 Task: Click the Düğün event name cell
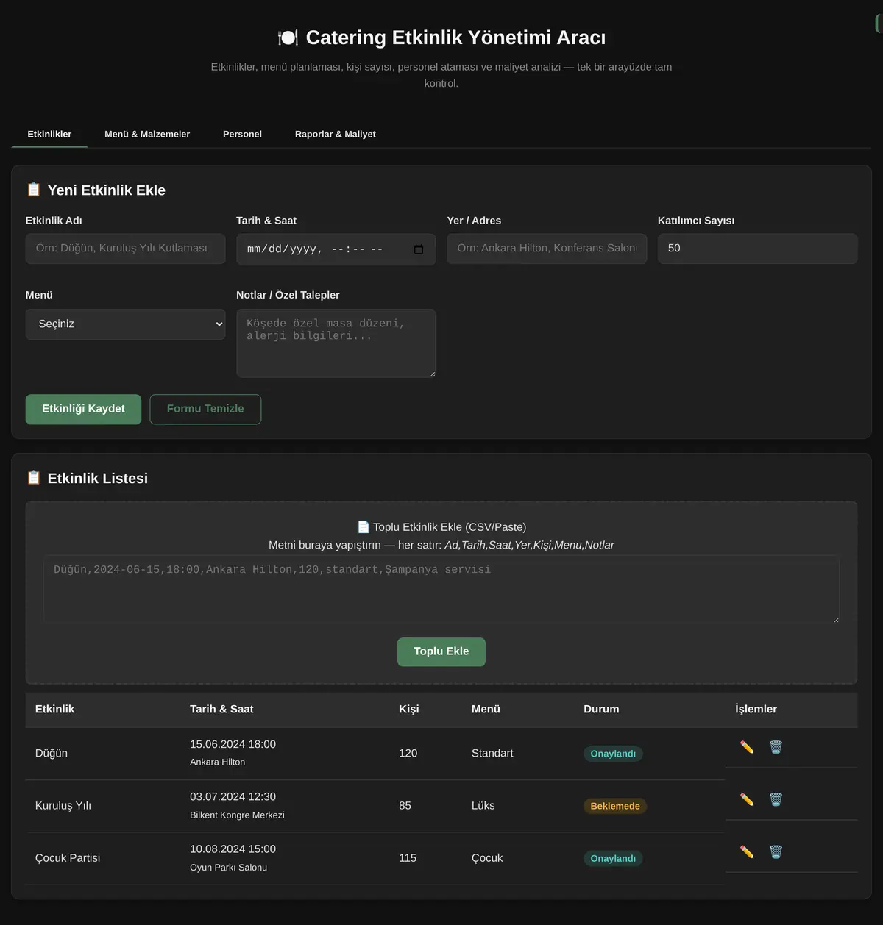pos(52,754)
